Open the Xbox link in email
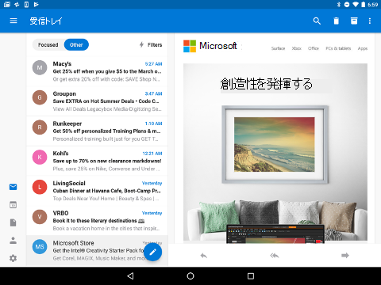This screenshot has height=285, width=381. tap(297, 48)
